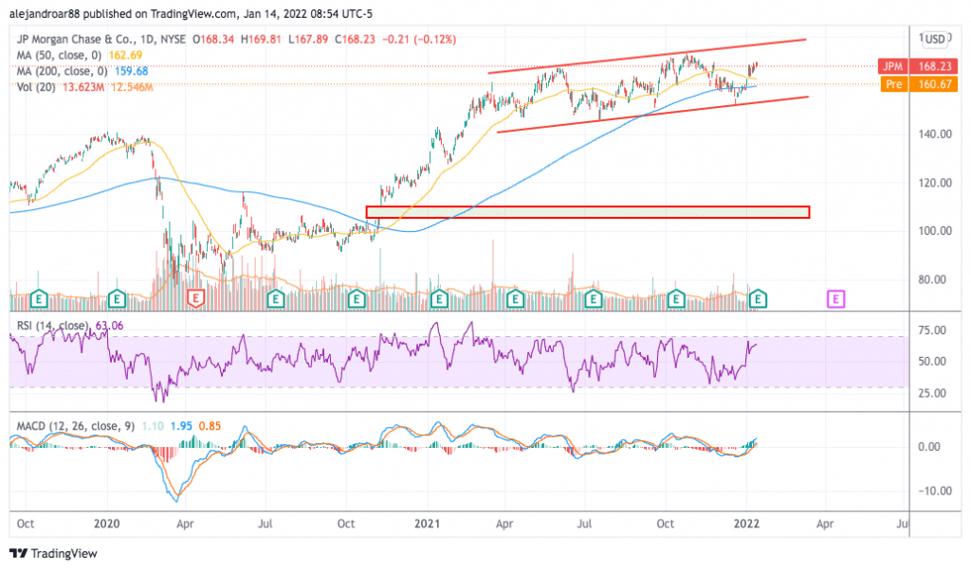Select the Vol (20) indicator legend
This screenshot has width=971, height=570.
pos(36,87)
